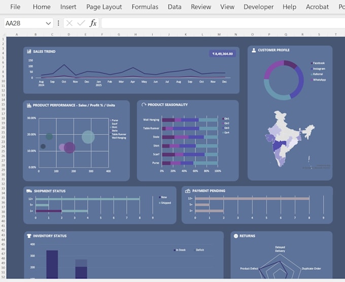This screenshot has height=282, width=345.
Task: Click the Enter checkmark formula icon
Action: point(81,23)
